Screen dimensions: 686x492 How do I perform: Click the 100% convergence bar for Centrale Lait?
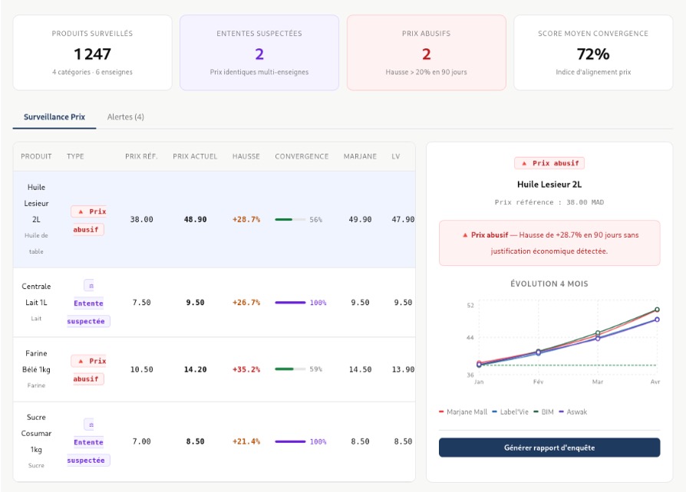pyautogui.click(x=291, y=303)
